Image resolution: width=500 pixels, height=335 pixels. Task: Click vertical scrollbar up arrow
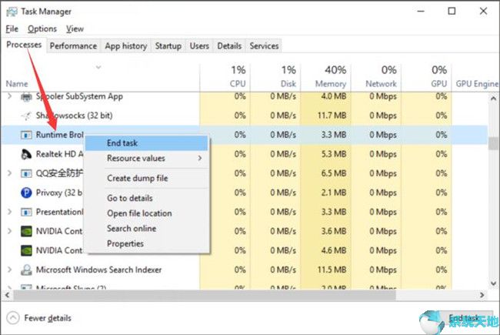pyautogui.click(x=493, y=99)
